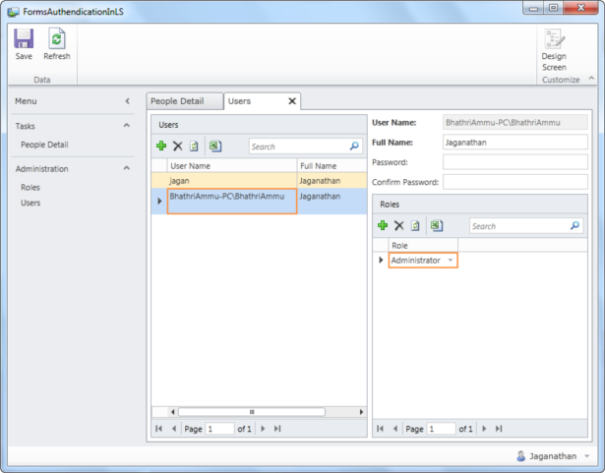The height and width of the screenshot is (473, 605).
Task: Collapse the ribbon with the caret
Action: [x=591, y=79]
